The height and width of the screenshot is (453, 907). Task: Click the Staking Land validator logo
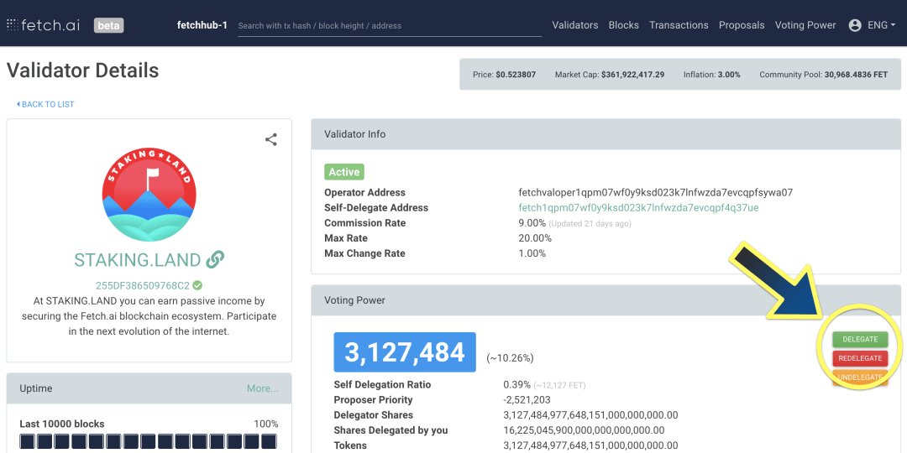pos(149,195)
